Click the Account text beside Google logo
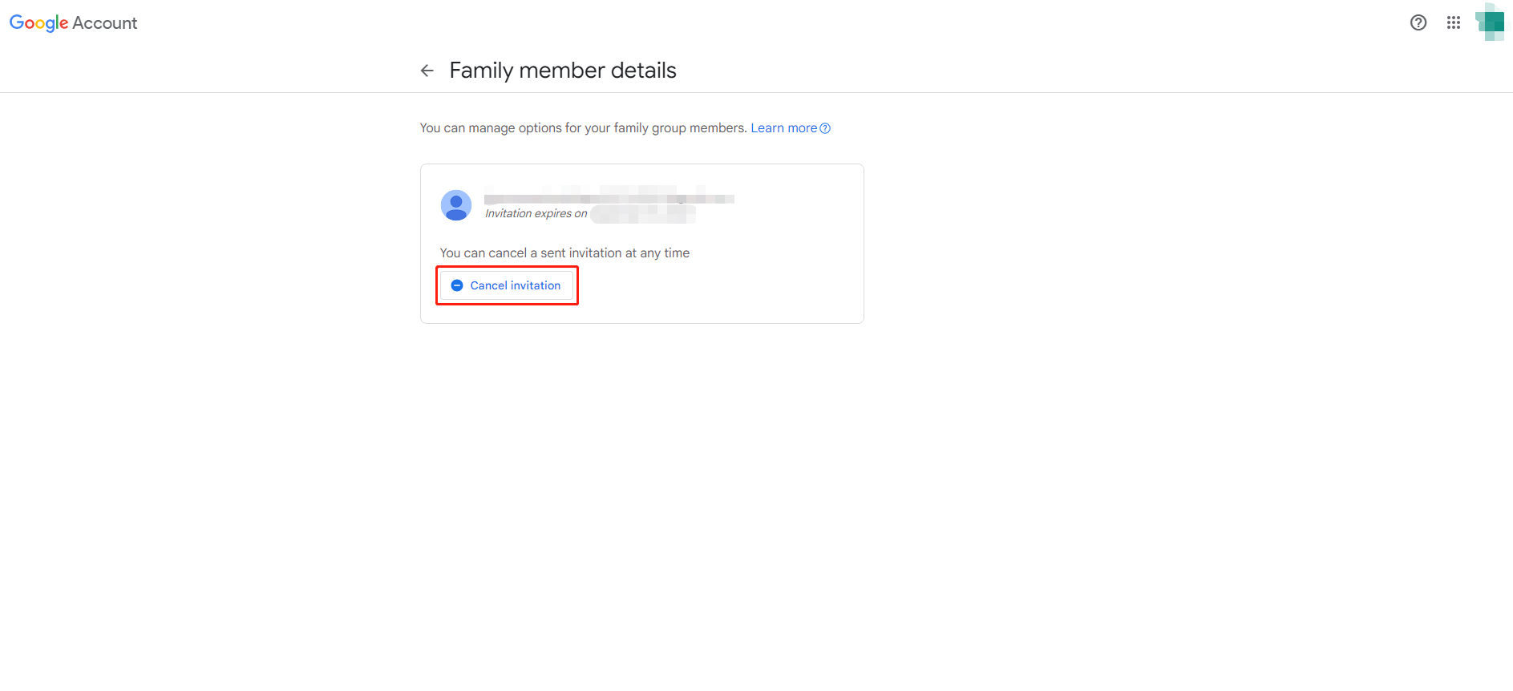Image resolution: width=1513 pixels, height=691 pixels. [x=105, y=23]
